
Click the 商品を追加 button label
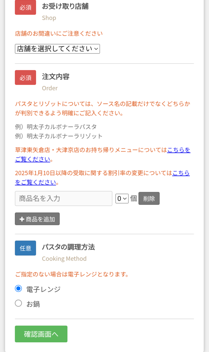[x=40, y=219]
